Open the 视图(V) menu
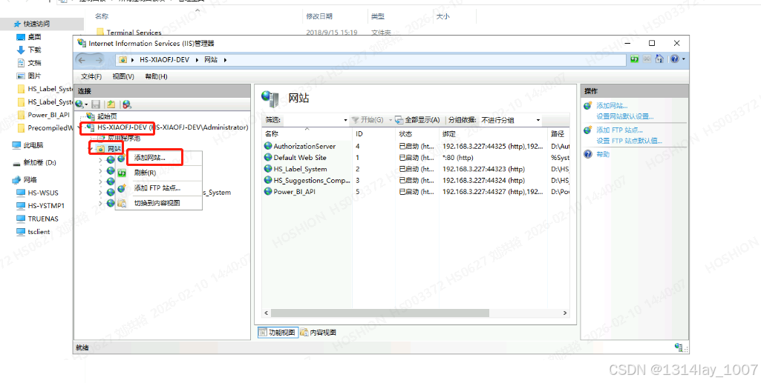The height and width of the screenshot is (383, 761). tap(123, 76)
